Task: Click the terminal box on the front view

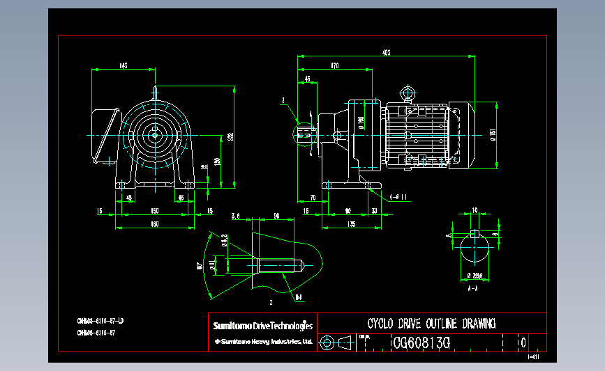Action: click(105, 136)
